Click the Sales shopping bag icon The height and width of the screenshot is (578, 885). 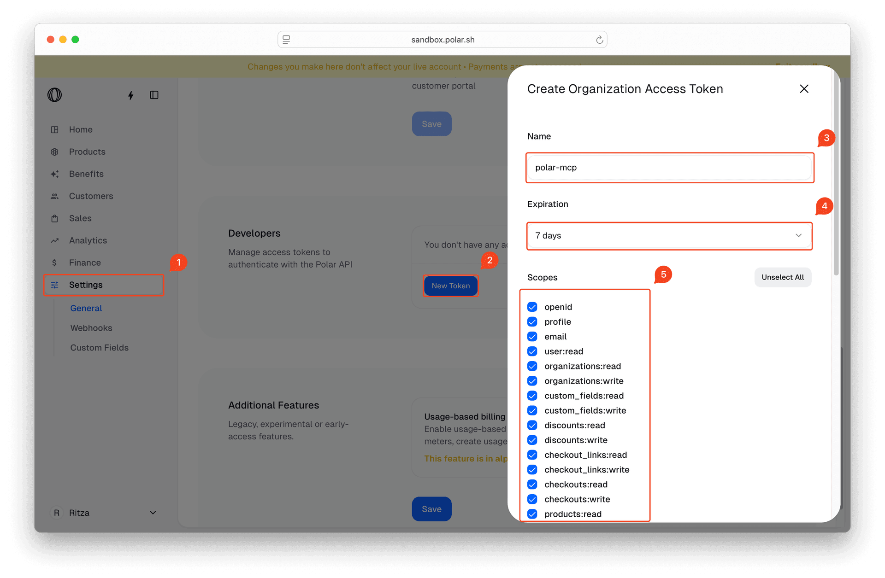(55, 218)
